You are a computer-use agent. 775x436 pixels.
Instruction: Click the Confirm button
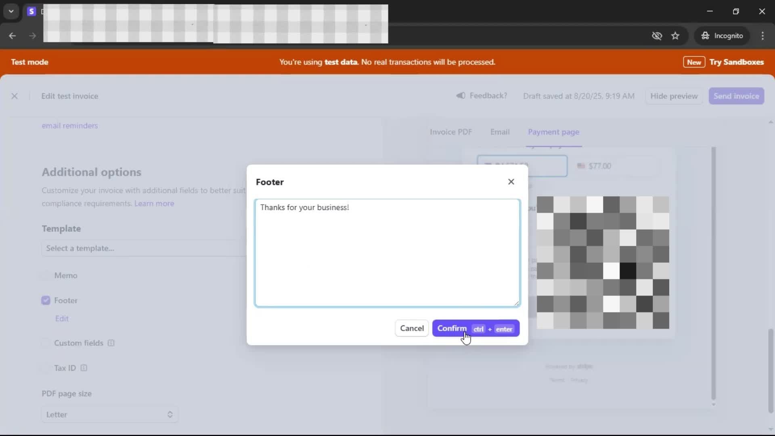pyautogui.click(x=475, y=328)
